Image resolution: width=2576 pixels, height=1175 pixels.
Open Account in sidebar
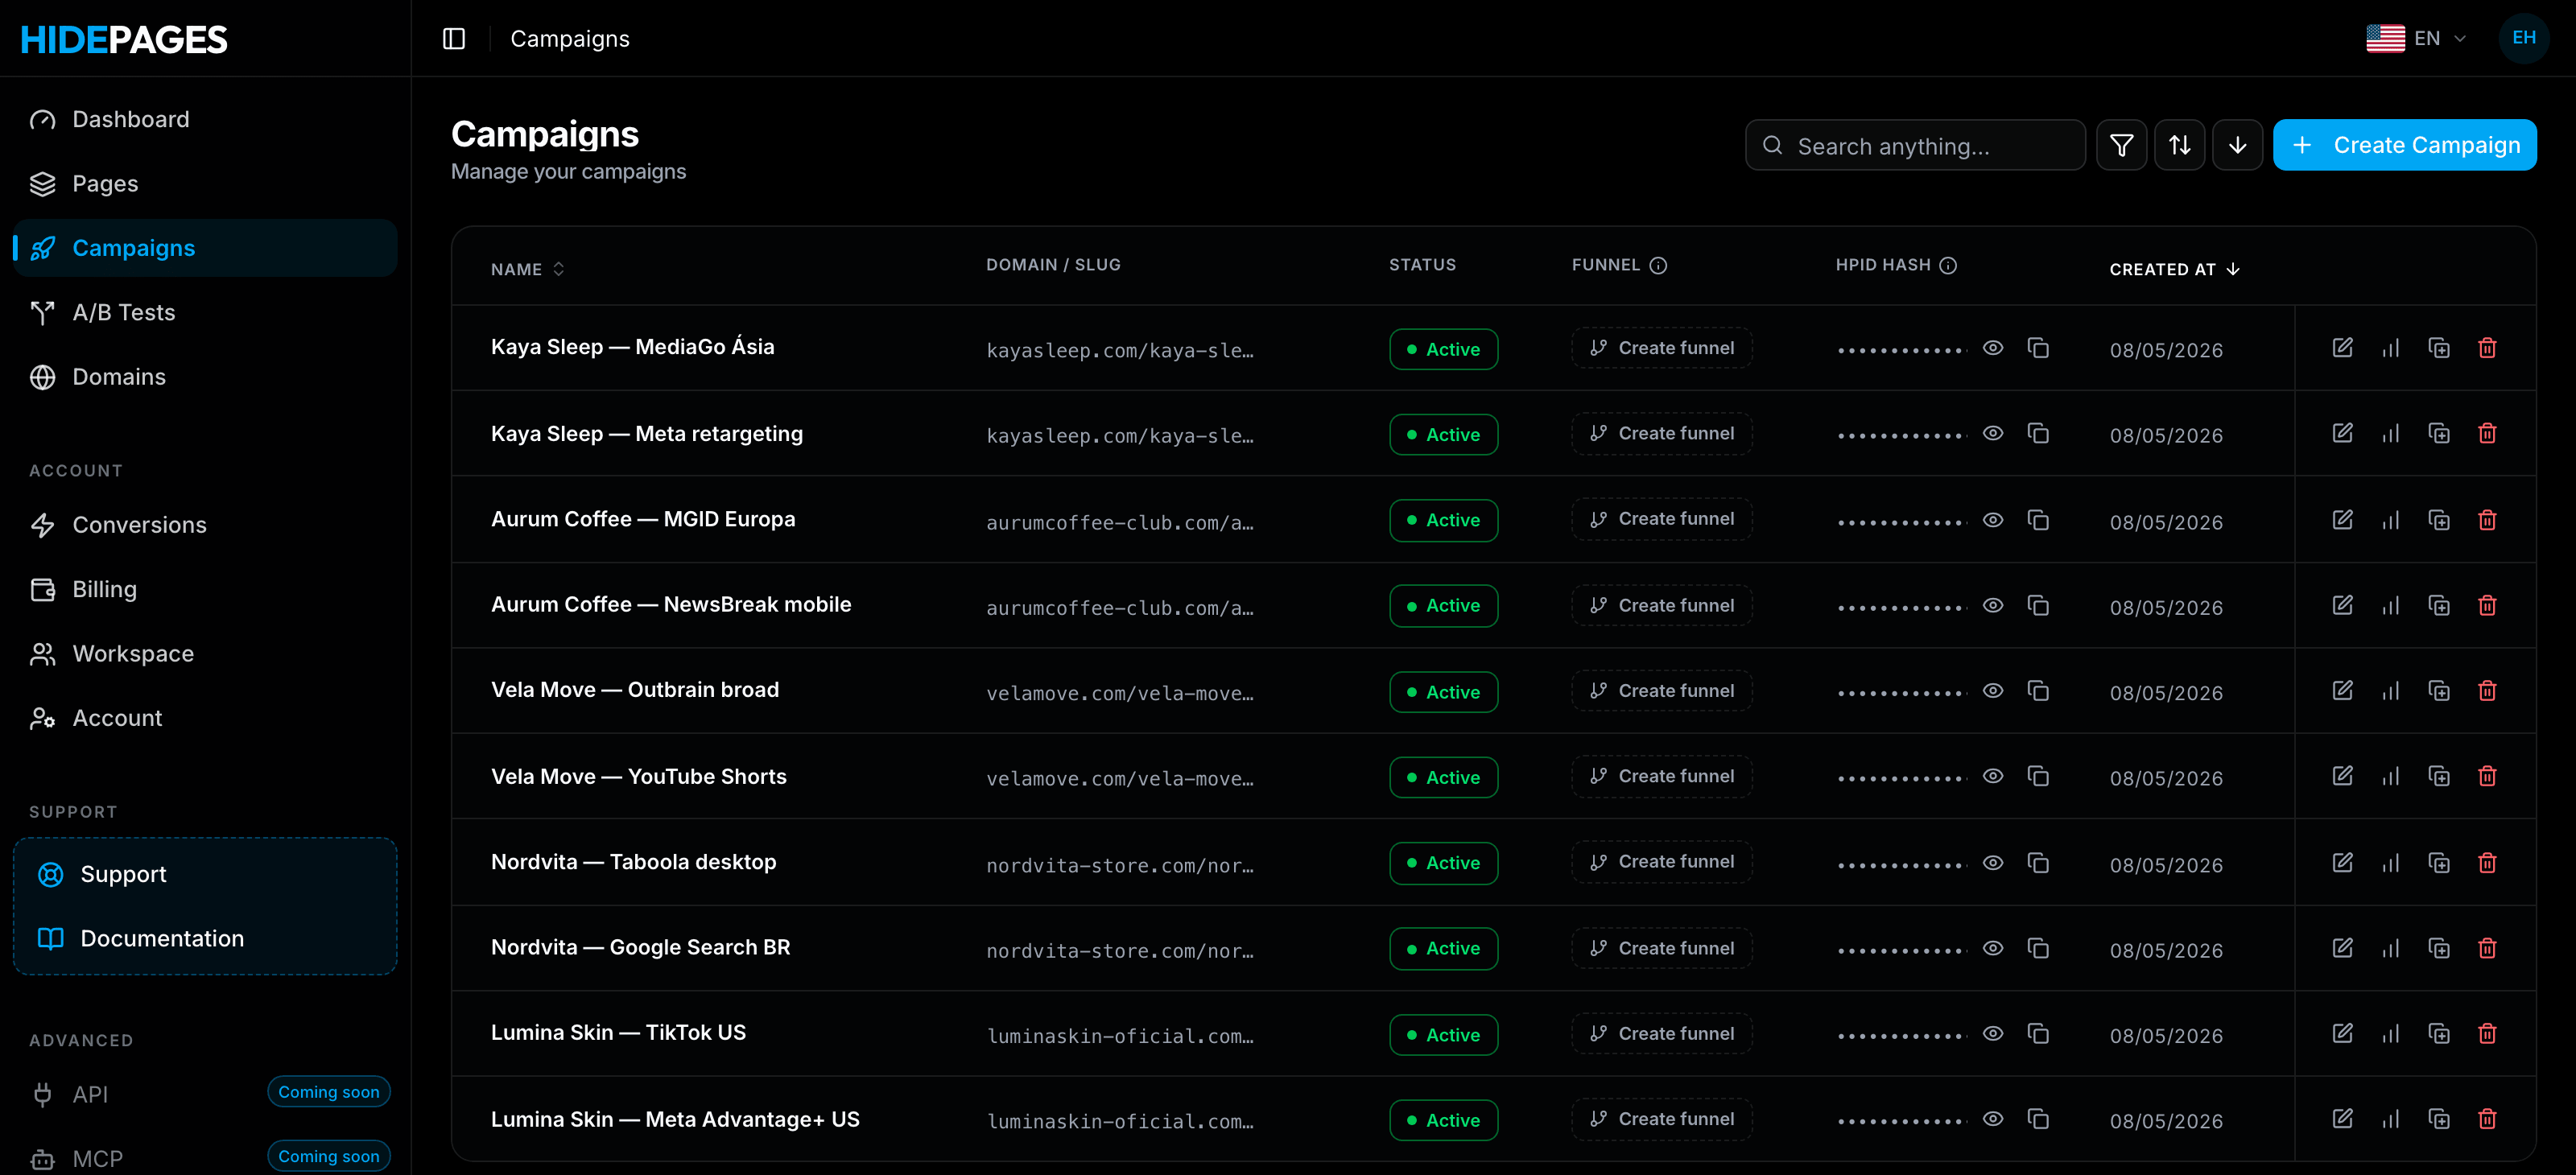(205, 718)
